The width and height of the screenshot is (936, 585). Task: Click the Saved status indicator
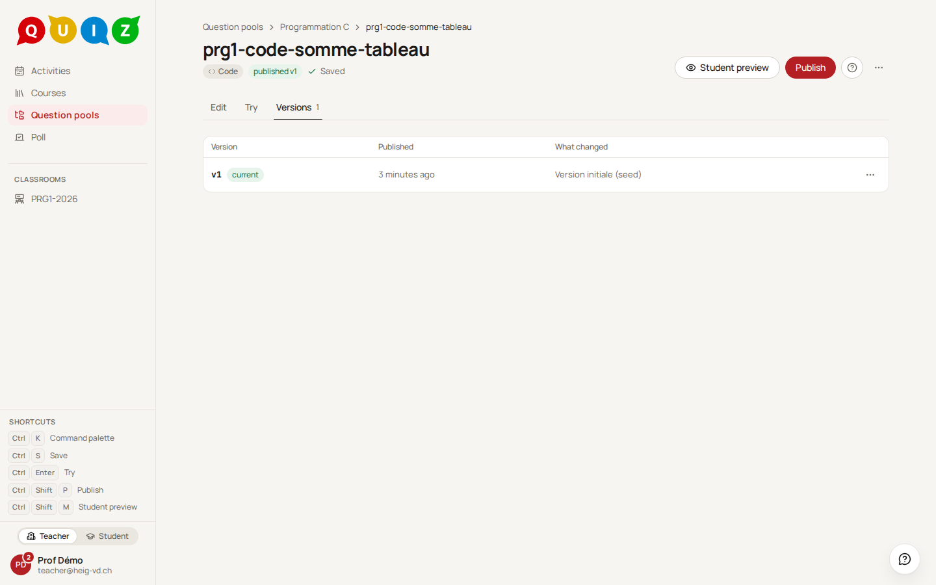[x=326, y=71]
